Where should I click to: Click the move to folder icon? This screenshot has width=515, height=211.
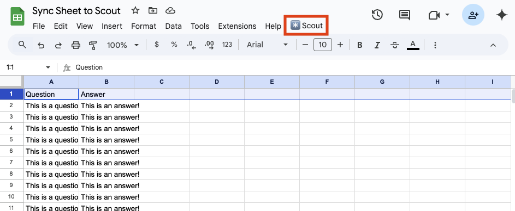click(153, 10)
